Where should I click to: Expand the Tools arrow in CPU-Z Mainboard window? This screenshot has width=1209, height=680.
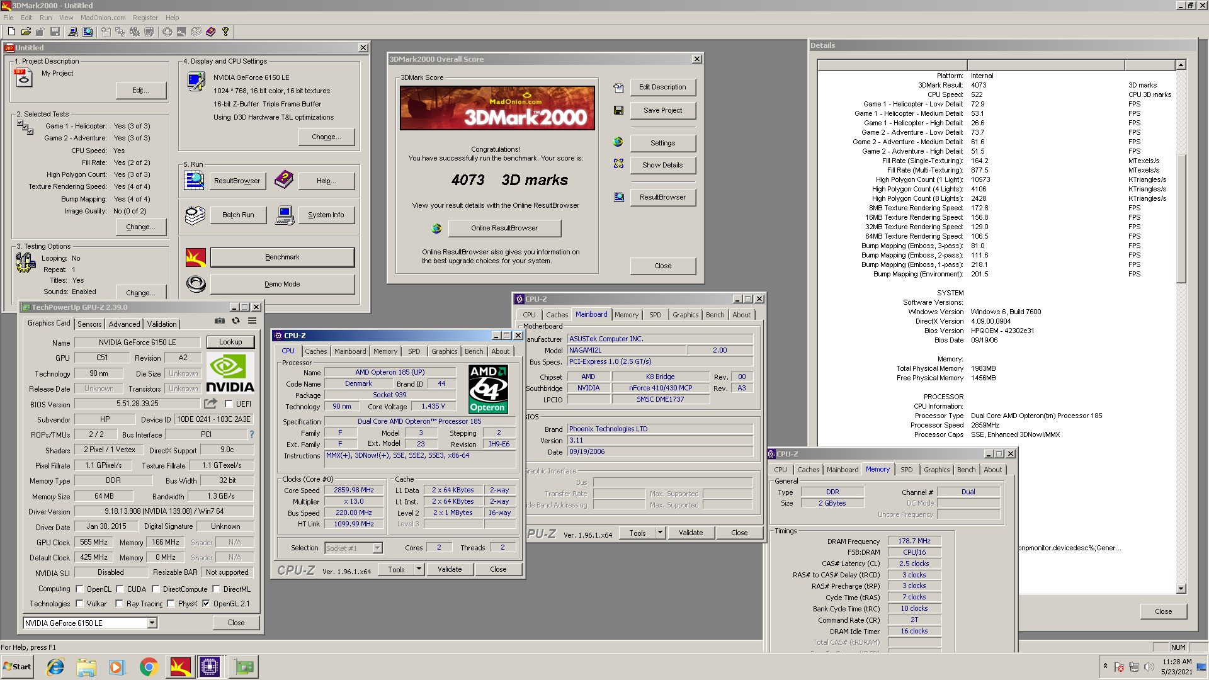coord(660,533)
